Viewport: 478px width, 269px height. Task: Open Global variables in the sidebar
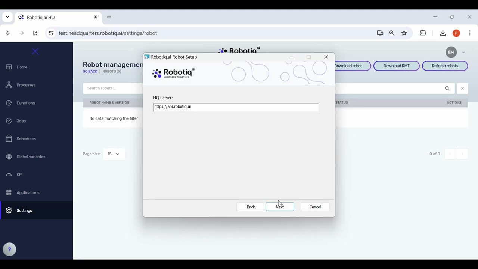36,157
